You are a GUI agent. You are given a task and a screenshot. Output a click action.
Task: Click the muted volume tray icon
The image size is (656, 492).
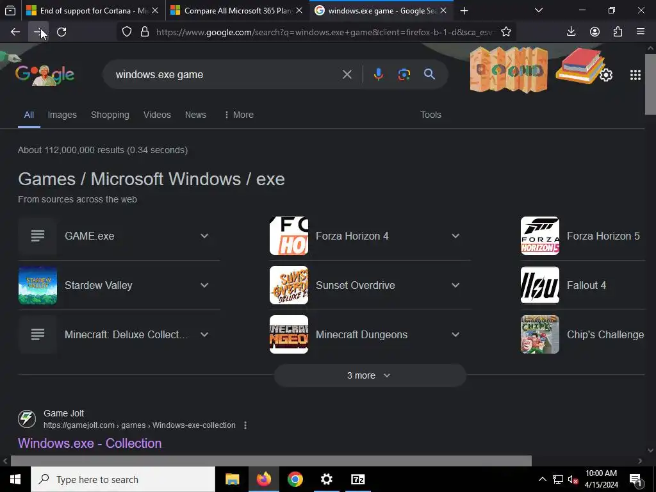click(573, 479)
